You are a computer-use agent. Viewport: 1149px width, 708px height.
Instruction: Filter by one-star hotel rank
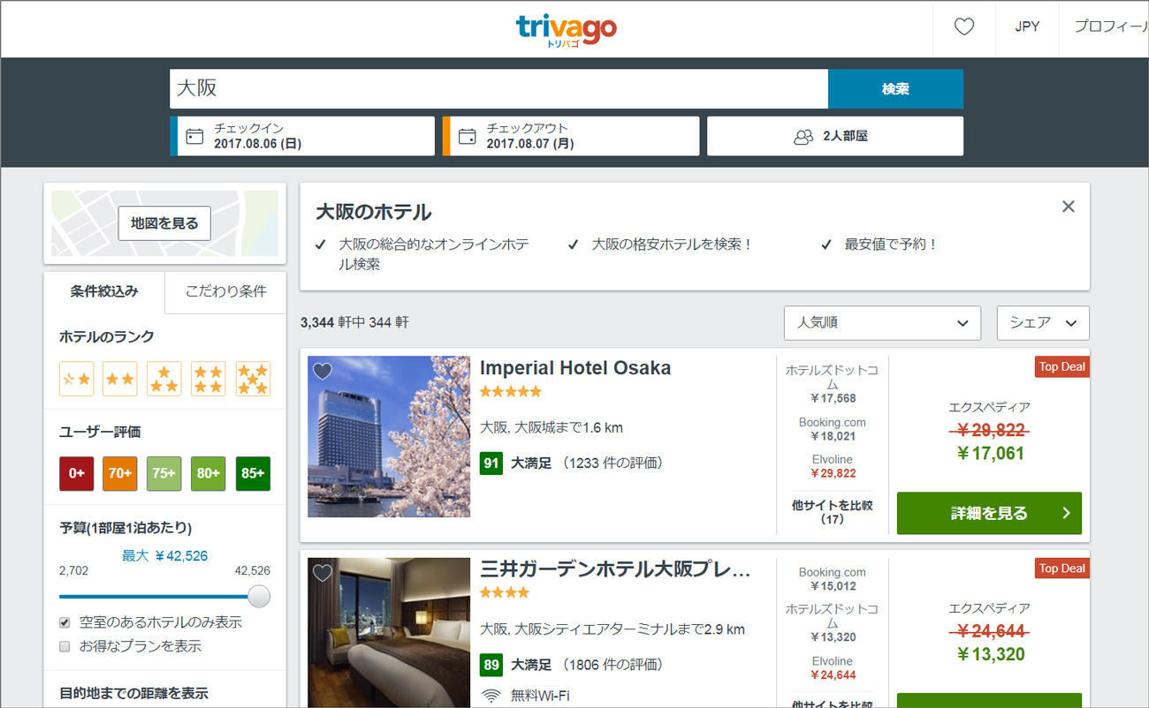pyautogui.click(x=76, y=379)
